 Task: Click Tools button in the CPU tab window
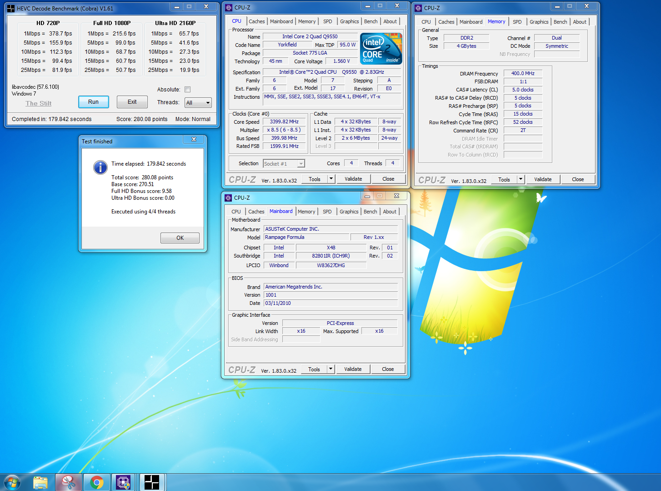pyautogui.click(x=315, y=179)
